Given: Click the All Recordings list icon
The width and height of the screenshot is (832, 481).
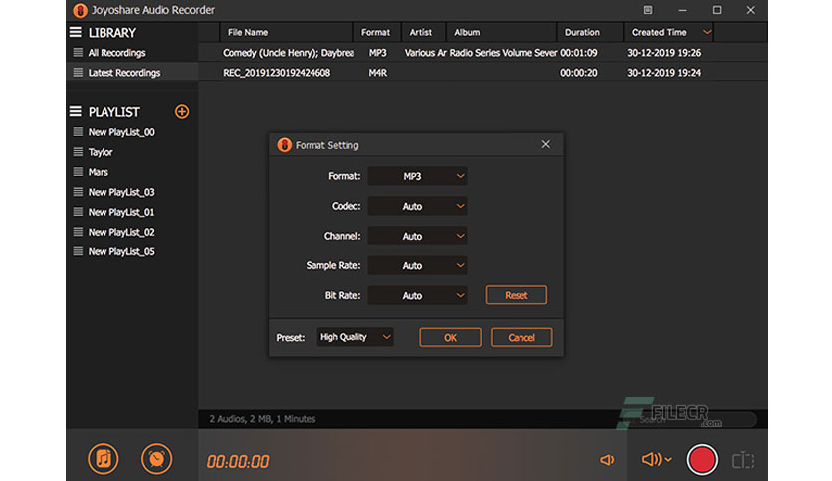Looking at the screenshot, I should [x=78, y=52].
